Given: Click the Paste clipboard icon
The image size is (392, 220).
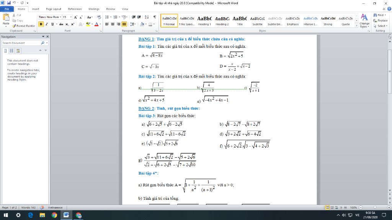Looking at the screenshot, I should tap(6, 18).
